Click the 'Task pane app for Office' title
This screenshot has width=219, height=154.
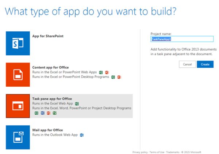52,99
